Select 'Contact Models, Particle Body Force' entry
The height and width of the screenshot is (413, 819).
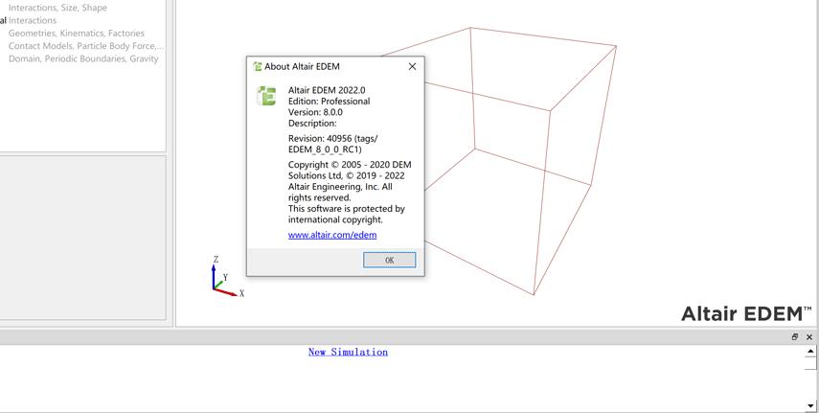click(85, 46)
